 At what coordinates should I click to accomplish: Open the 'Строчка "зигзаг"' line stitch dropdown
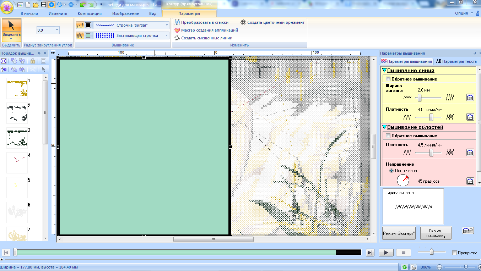pyautogui.click(x=167, y=25)
